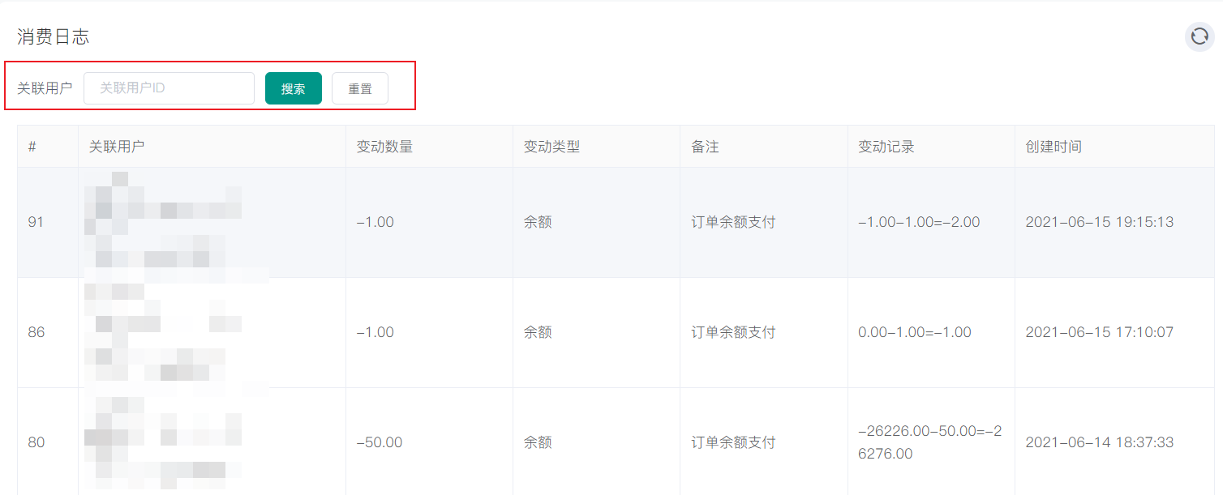This screenshot has height=495, width=1223.
Task: Click the 消费日志 page title
Action: click(53, 36)
